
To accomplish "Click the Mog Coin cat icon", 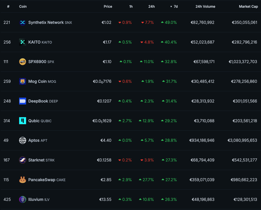I will pos(23,81).
